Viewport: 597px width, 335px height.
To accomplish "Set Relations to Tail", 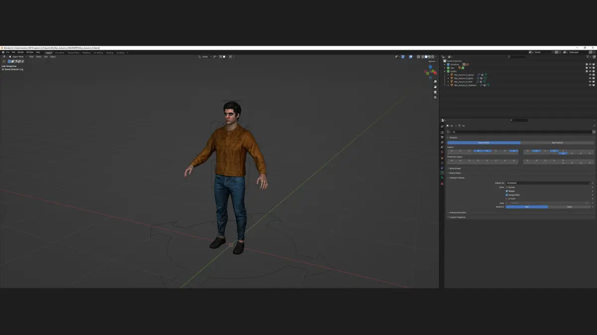I will tap(526, 206).
